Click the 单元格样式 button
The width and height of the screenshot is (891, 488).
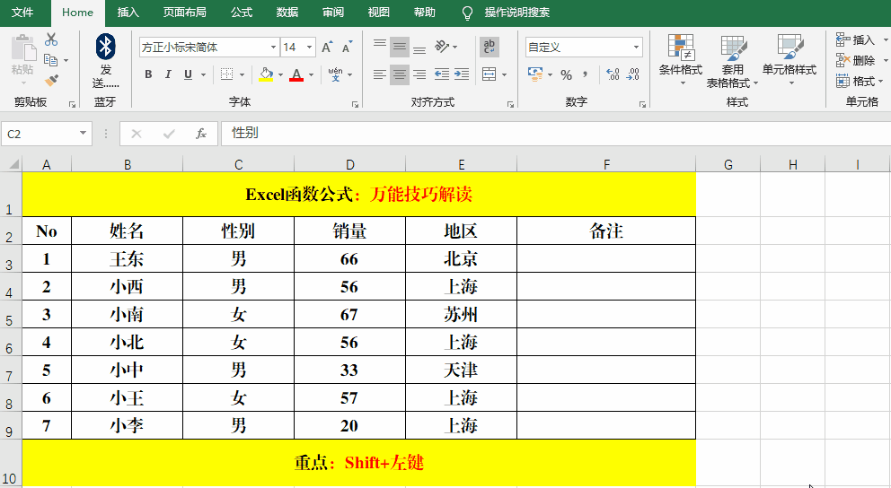(x=790, y=59)
